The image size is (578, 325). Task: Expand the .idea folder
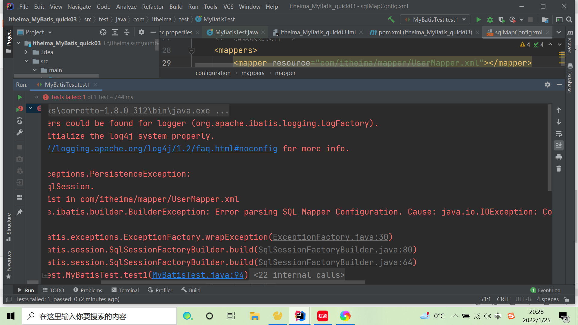point(26,52)
